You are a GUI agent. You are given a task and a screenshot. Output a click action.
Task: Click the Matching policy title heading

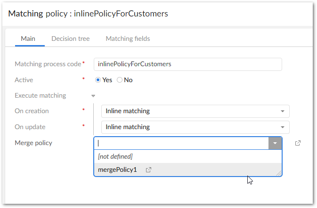(x=88, y=14)
